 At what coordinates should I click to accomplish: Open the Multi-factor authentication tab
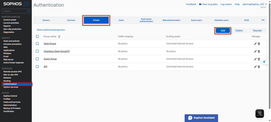pyautogui.click(x=146, y=20)
